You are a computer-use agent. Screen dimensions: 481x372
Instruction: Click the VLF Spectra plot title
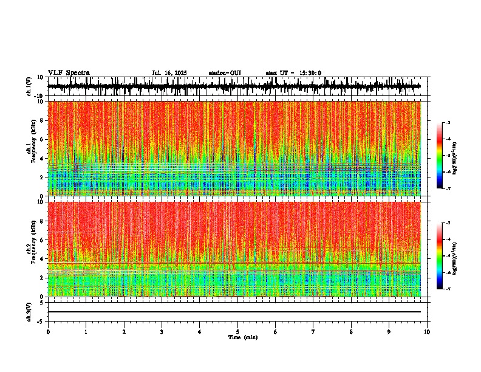point(69,73)
